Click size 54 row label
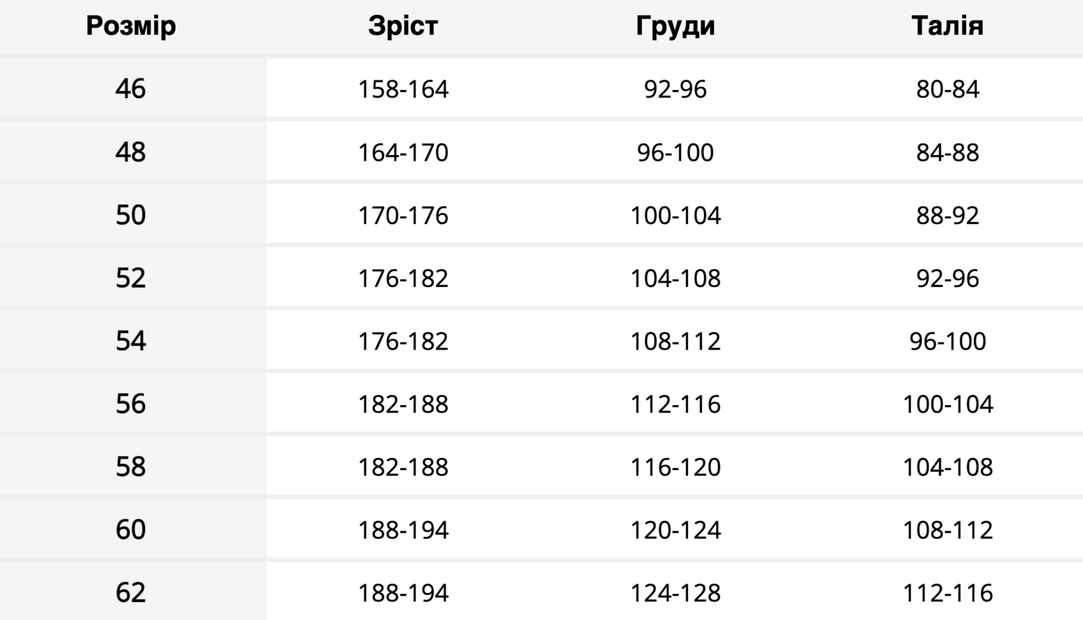The image size is (1083, 620). click(x=131, y=341)
